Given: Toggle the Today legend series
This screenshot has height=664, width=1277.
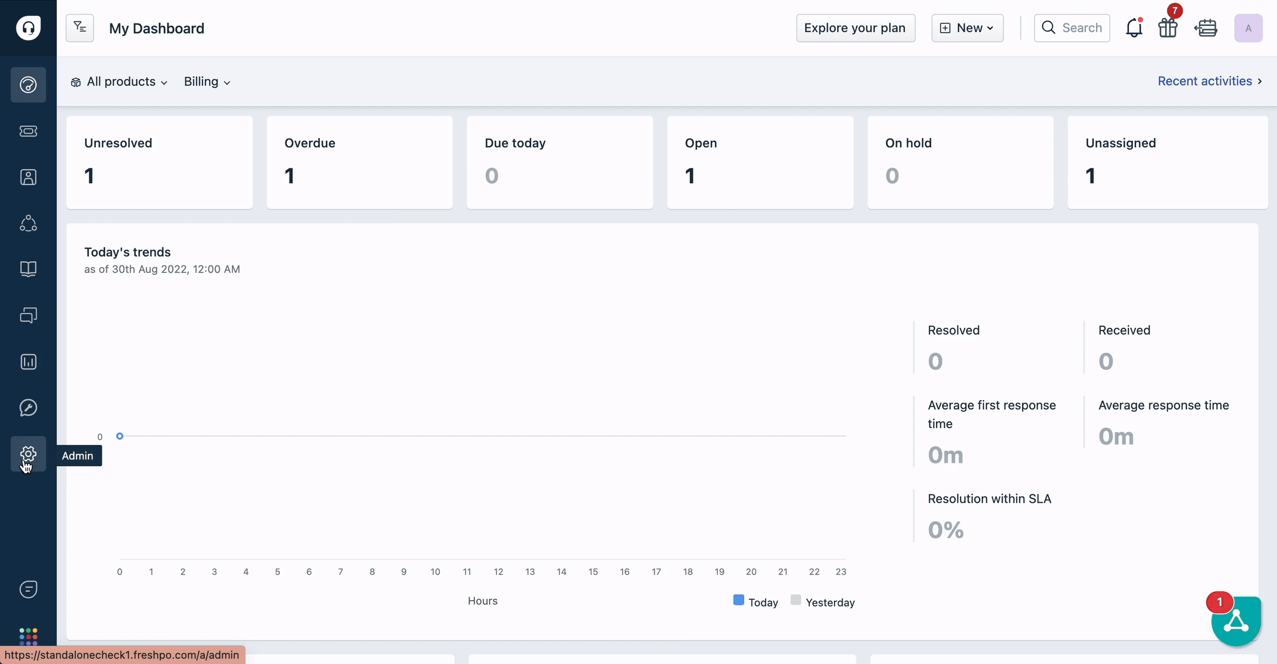Looking at the screenshot, I should pyautogui.click(x=755, y=602).
